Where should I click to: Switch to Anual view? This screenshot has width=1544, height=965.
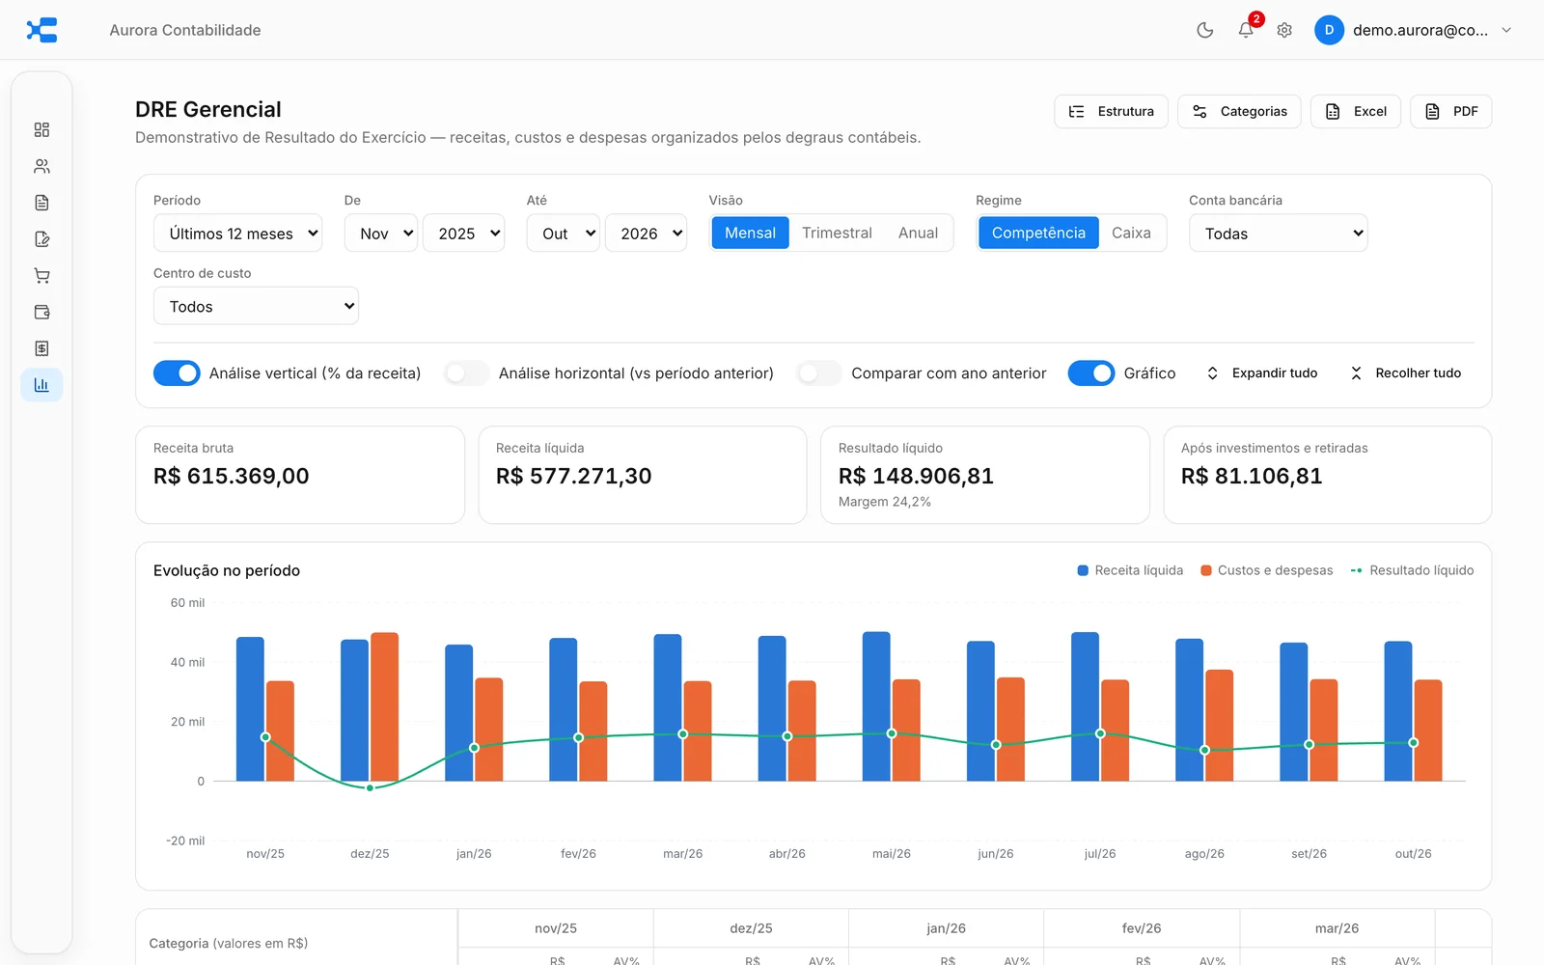(918, 234)
